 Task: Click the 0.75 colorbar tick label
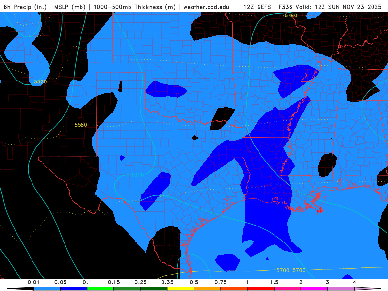(x=221, y=282)
